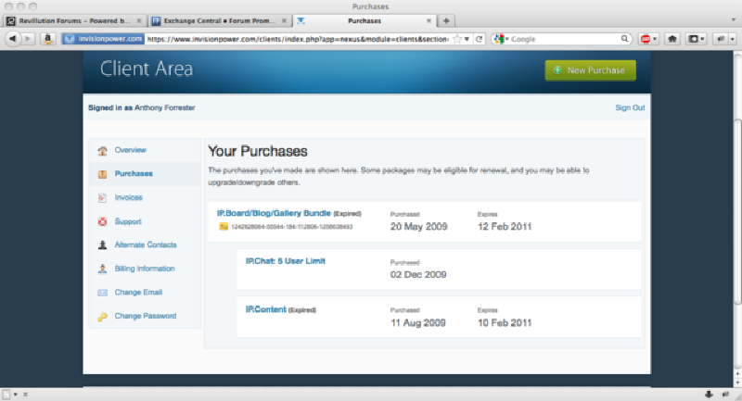Viewport: 742px width, 401px height.
Task: Select Purchases in the sidebar
Action: [x=134, y=173]
